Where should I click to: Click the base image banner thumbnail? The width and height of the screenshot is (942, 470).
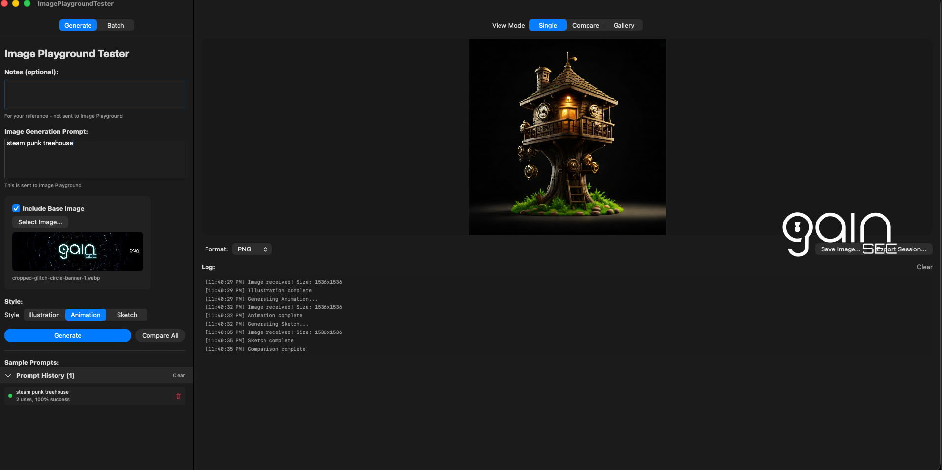(78, 251)
